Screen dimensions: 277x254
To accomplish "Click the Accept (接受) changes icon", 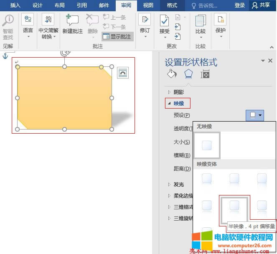I will click(165, 21).
